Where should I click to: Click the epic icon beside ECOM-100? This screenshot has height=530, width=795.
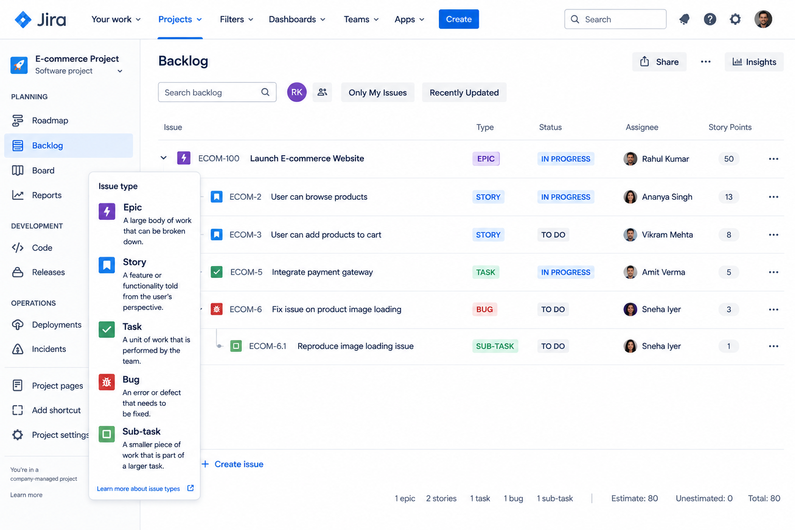coord(184,158)
